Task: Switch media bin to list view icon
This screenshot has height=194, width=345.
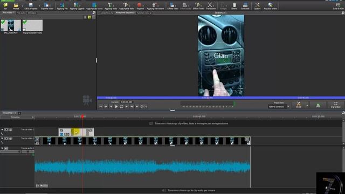Action: [x=94, y=17]
